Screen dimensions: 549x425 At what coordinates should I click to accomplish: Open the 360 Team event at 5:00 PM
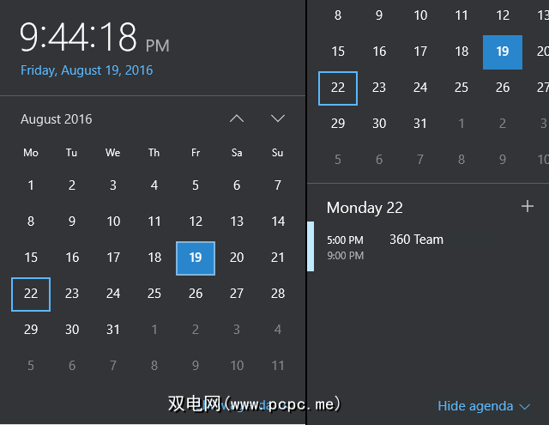(416, 240)
